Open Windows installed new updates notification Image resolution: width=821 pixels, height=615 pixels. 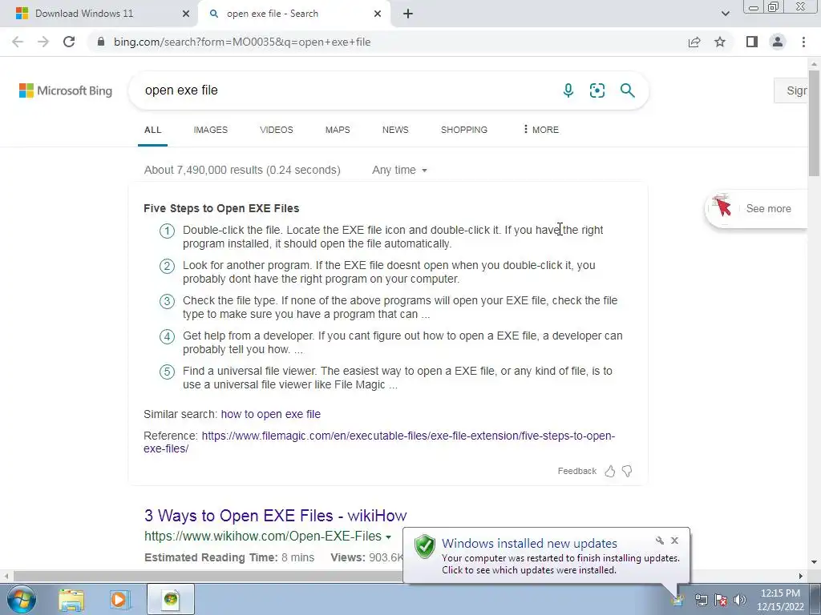point(529,544)
